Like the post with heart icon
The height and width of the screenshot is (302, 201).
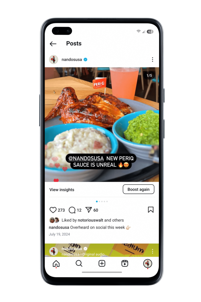point(53,210)
